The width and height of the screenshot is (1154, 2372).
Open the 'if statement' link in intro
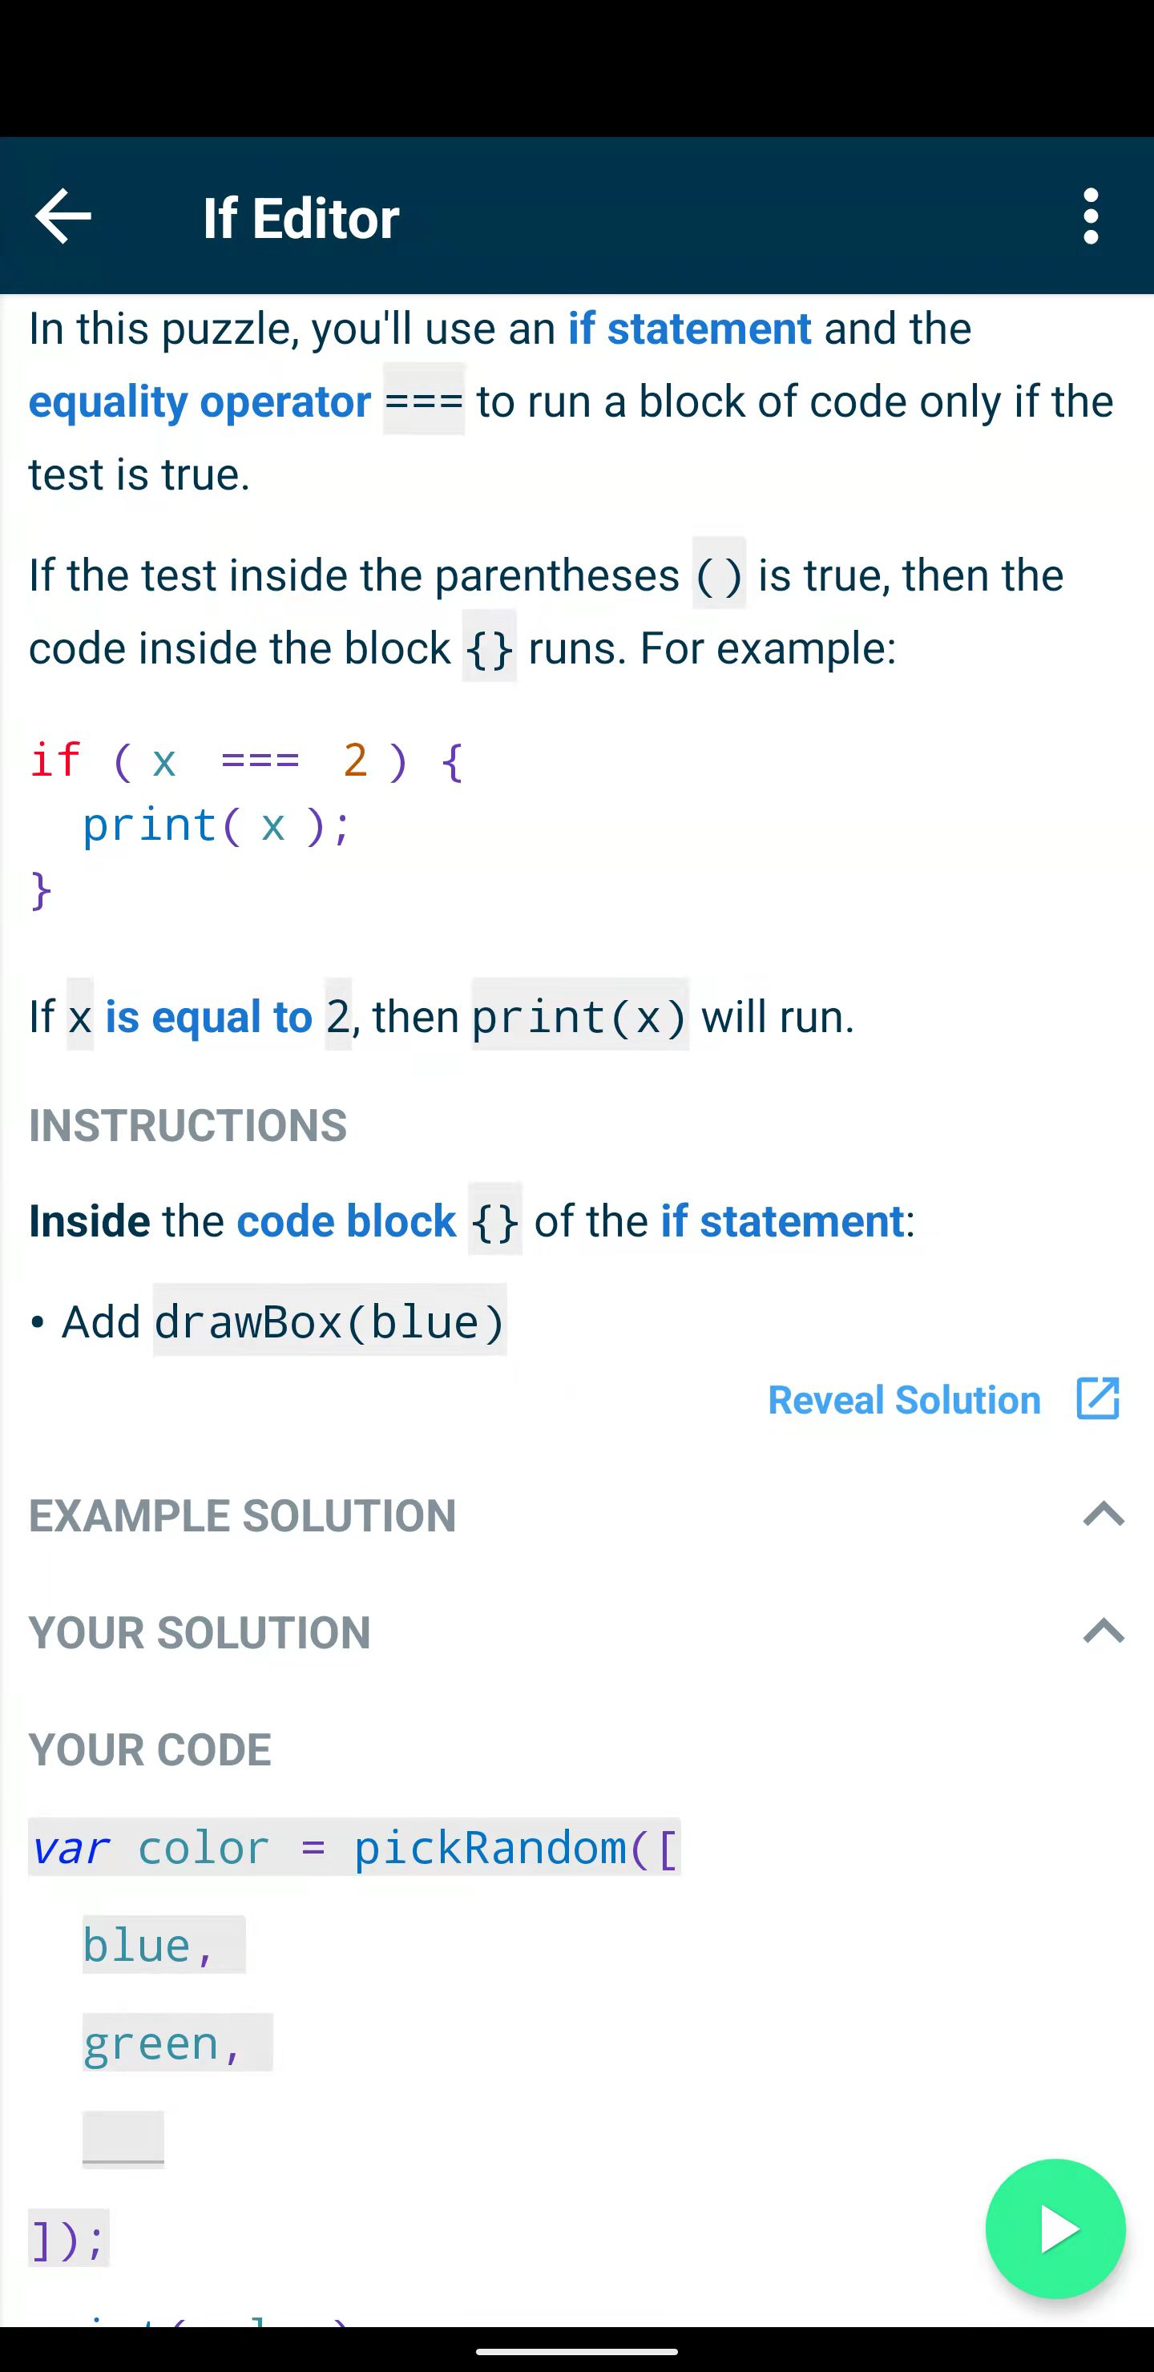click(690, 329)
